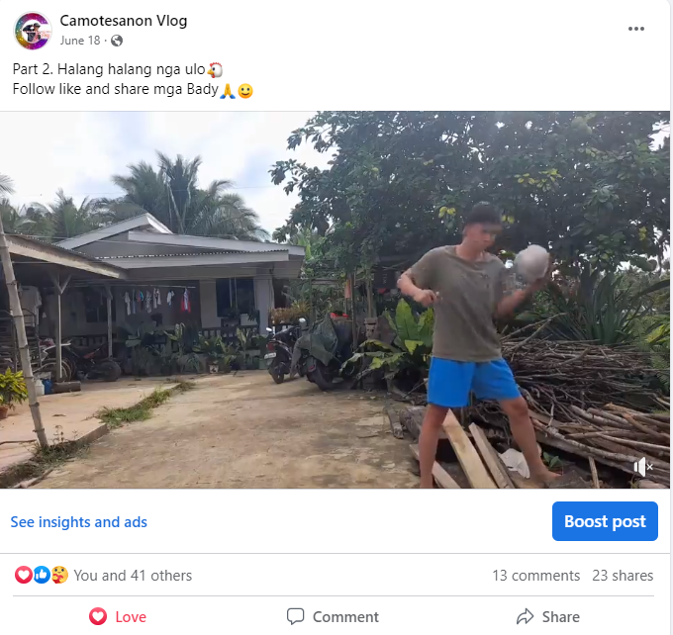Click the Comment button
Image resolution: width=673 pixels, height=635 pixels.
[x=333, y=616]
